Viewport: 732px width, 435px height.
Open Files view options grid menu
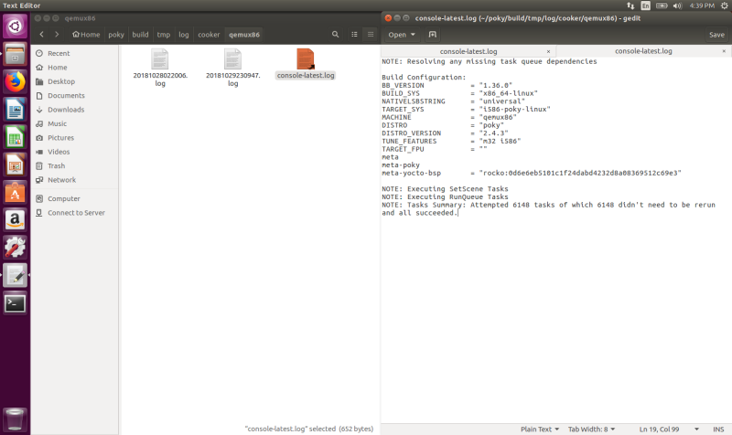[371, 35]
